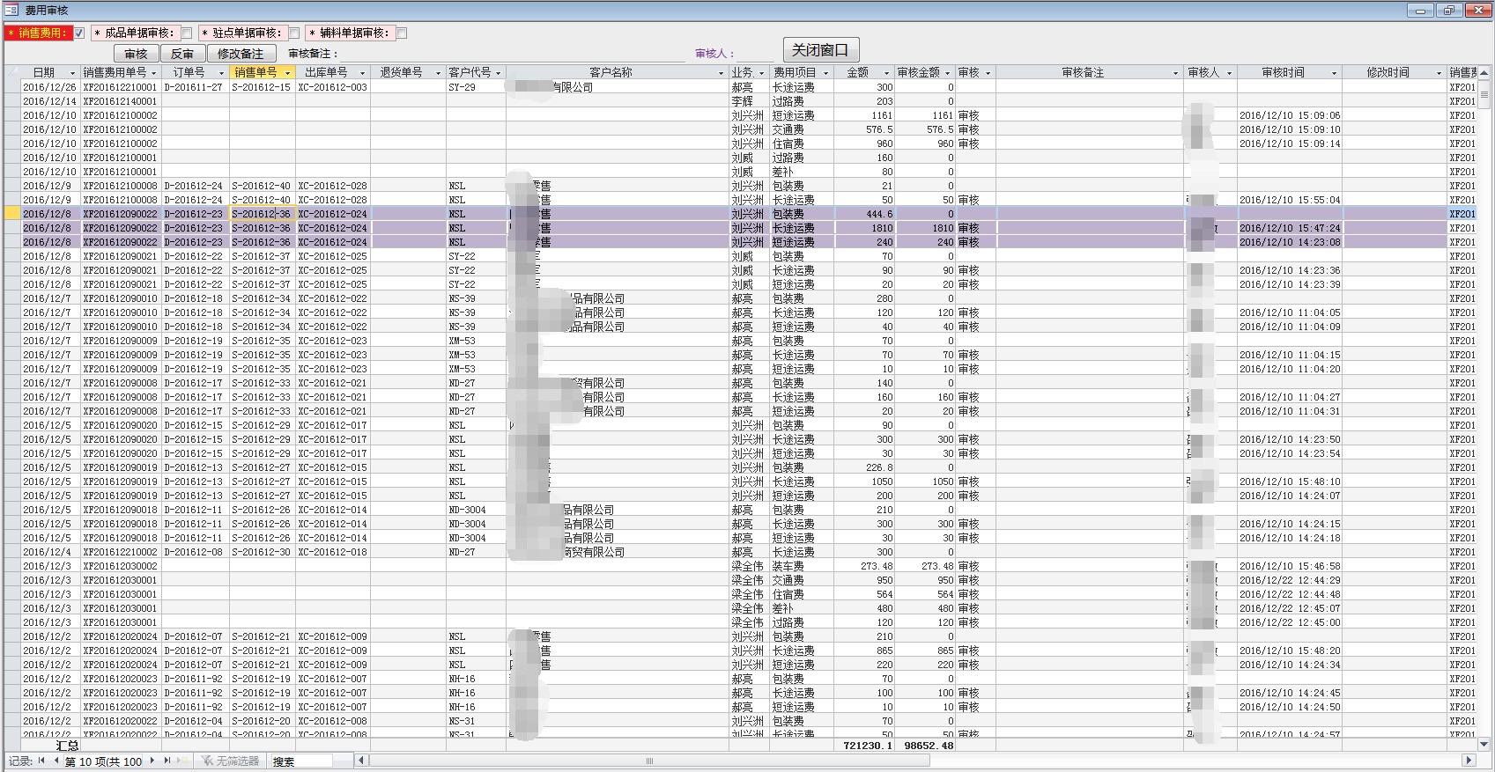1495x772 pixels.
Task: Enable the 成品单据审核 checkbox
Action: [187, 33]
